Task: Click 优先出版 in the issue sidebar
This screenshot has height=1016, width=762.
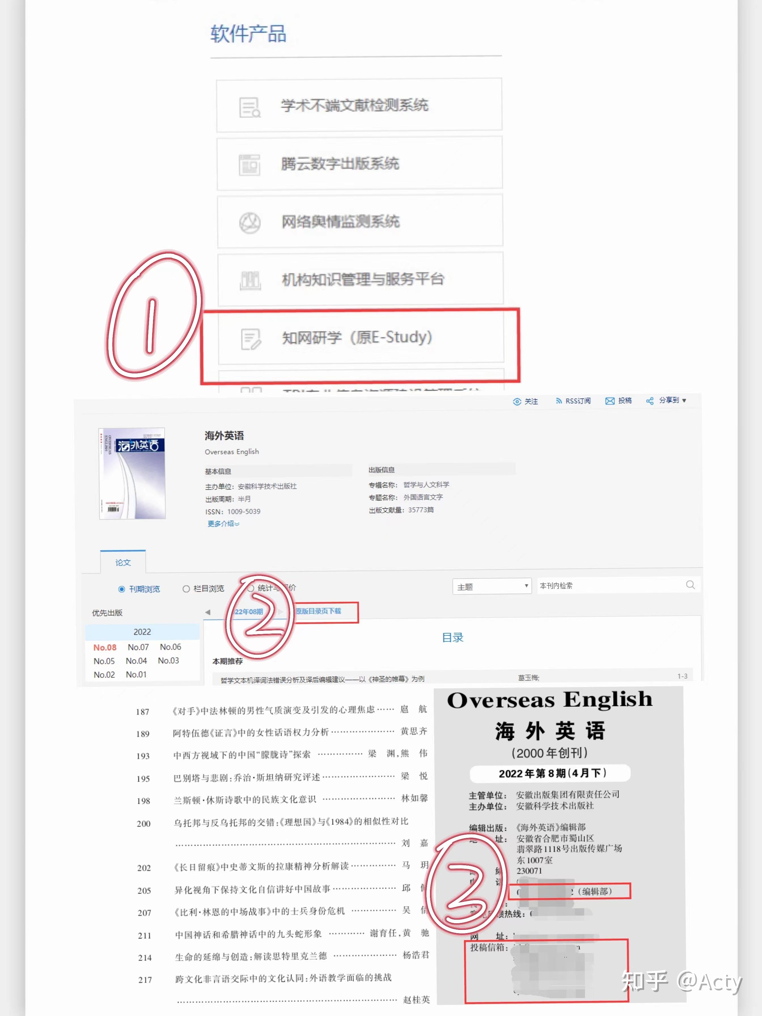Action: click(x=107, y=613)
